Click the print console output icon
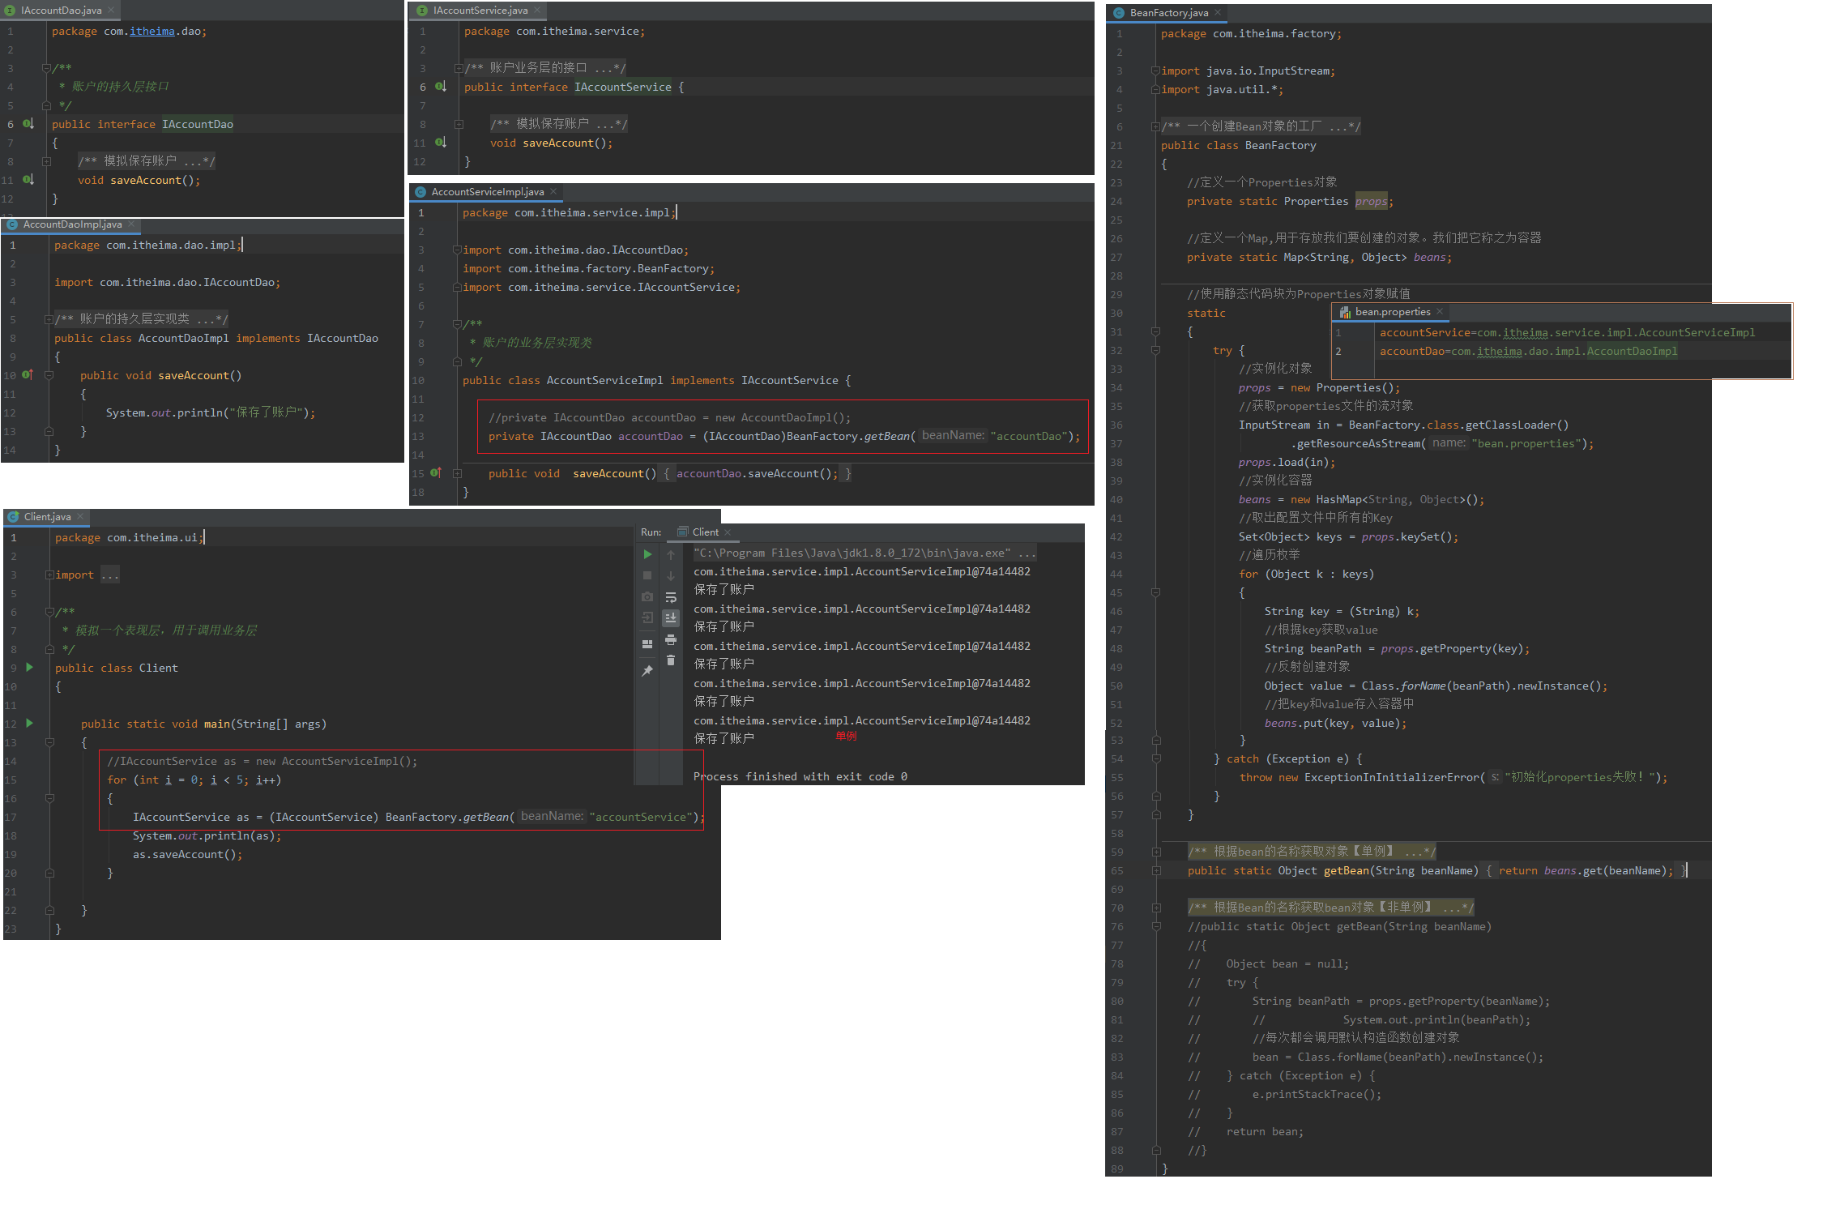Viewport: 1844px width, 1209px height. coord(671,639)
